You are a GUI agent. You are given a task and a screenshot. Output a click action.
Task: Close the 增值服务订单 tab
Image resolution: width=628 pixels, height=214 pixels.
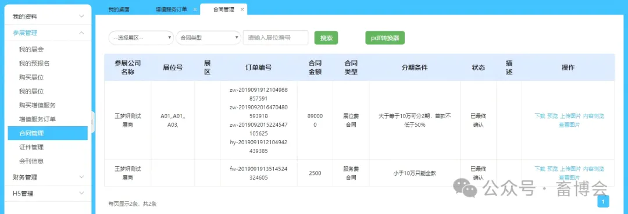click(x=195, y=9)
